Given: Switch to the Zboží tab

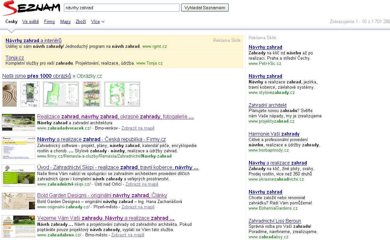Looking at the screenshot, I should coord(81,22).
